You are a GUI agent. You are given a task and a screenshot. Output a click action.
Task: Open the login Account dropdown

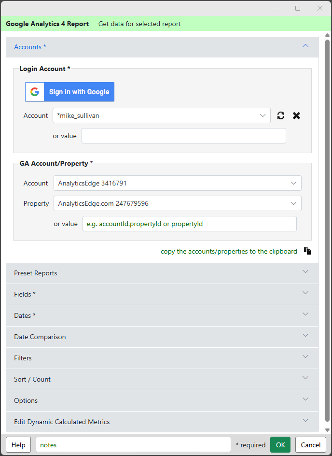click(x=161, y=115)
